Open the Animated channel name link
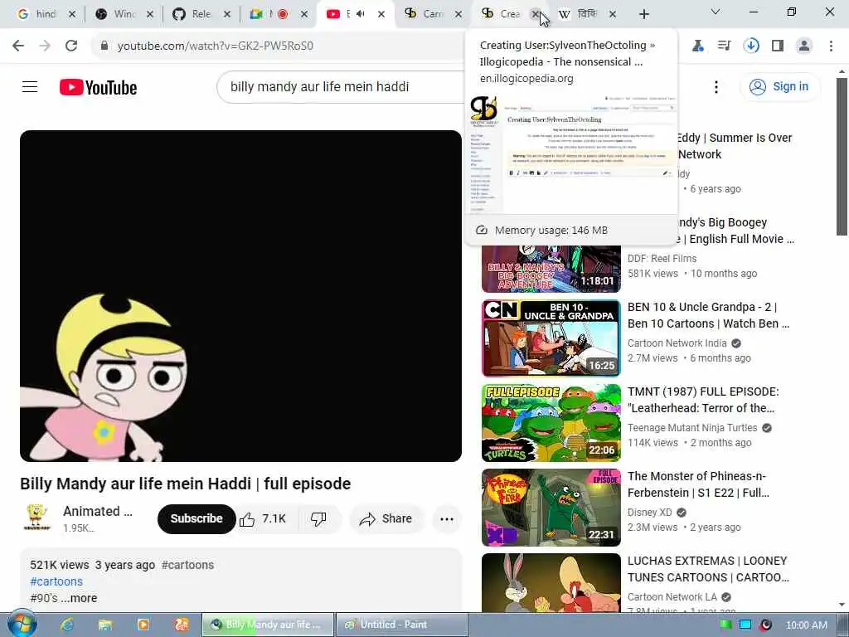Viewport: 849px width, 637px height. coord(98,511)
